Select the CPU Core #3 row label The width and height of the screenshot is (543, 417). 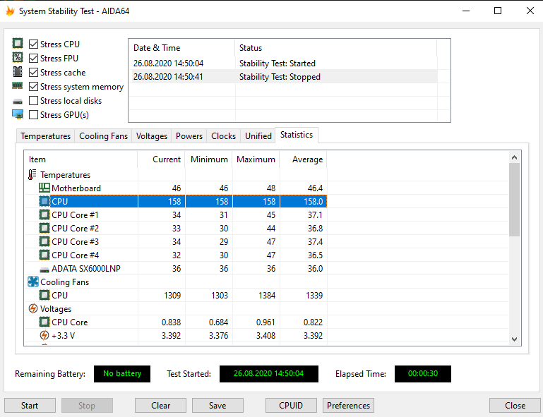[x=75, y=241]
